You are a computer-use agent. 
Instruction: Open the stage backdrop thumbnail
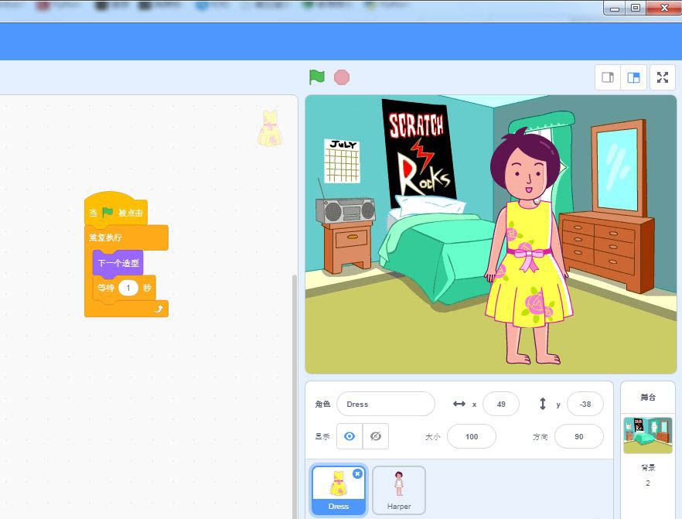pos(647,435)
